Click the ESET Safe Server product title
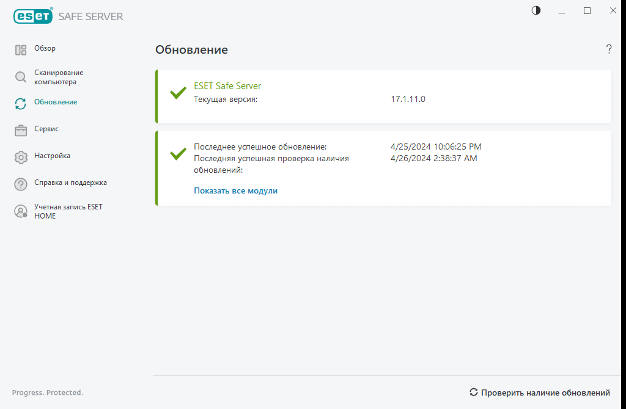 pyautogui.click(x=227, y=86)
